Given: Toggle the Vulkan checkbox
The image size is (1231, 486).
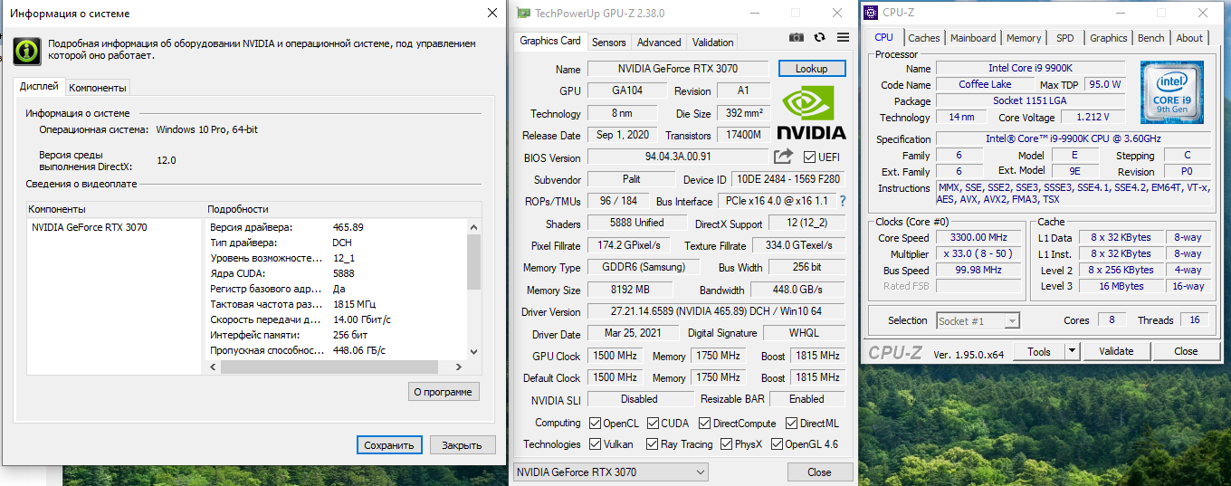Looking at the screenshot, I should pos(595,444).
